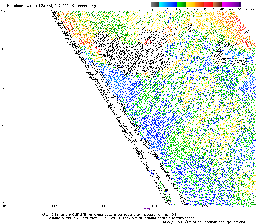
Task: Click the gray 0-5 knots color swatch
Action: (x=155, y=4)
